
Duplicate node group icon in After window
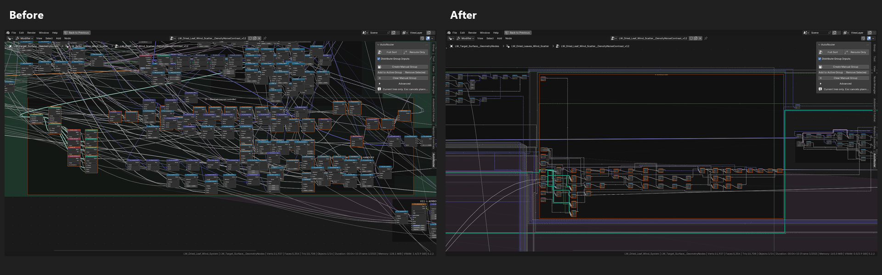click(x=695, y=38)
